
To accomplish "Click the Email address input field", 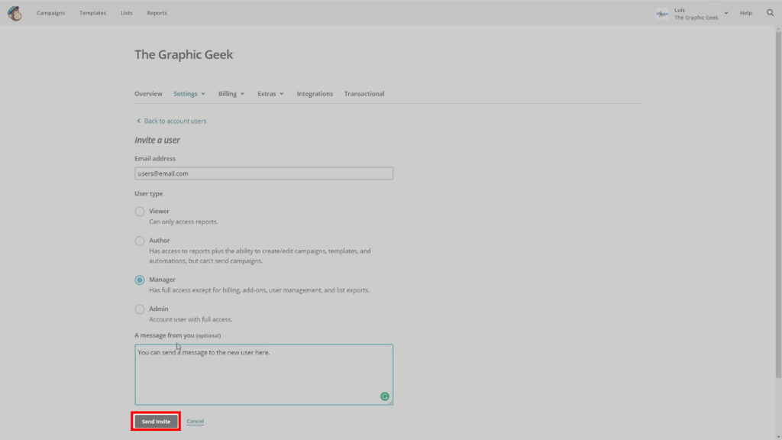I will (263, 173).
